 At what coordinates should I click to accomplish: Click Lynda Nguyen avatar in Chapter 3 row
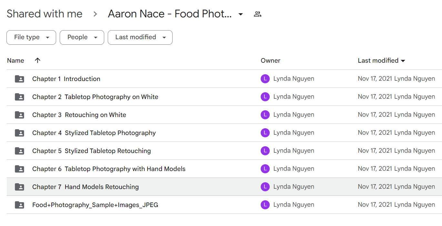[265, 115]
